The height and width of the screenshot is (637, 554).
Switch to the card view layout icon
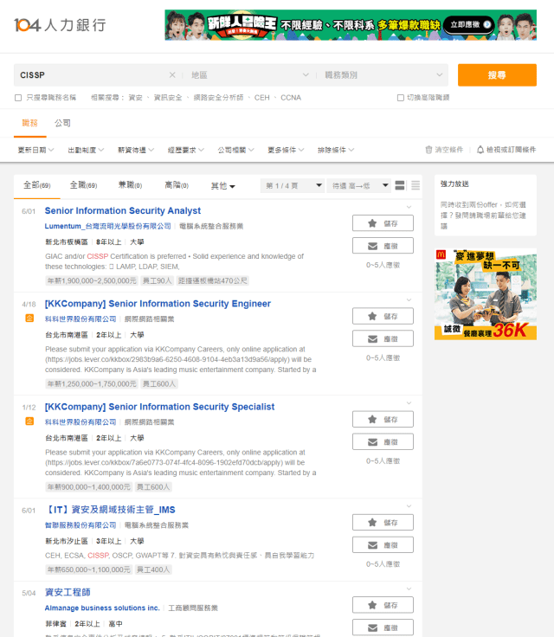400,185
